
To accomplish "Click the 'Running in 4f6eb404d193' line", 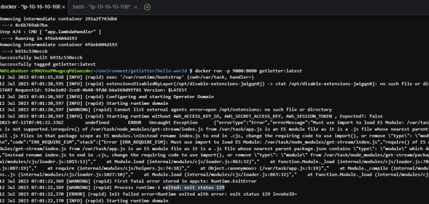I will [39, 38].
